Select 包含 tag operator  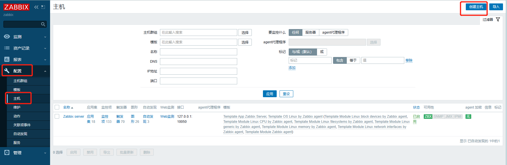(x=340, y=60)
